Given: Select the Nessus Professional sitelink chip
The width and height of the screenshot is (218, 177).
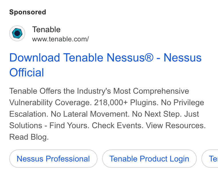Looking at the screenshot, I should 53,159.
